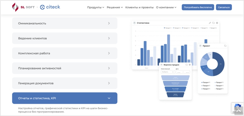Expand the Омниканальность accordion item
Viewport: 244px width, 116px height.
tap(64, 23)
